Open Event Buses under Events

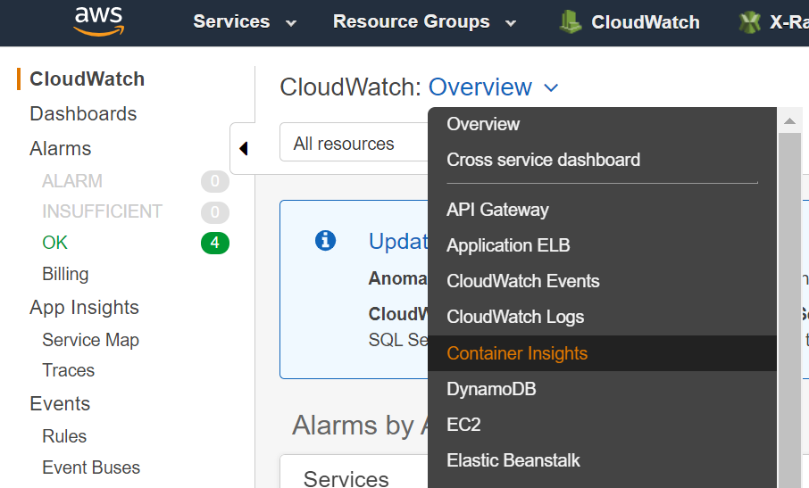click(x=91, y=467)
